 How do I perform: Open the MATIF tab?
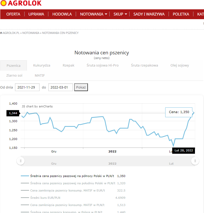tap(40, 76)
